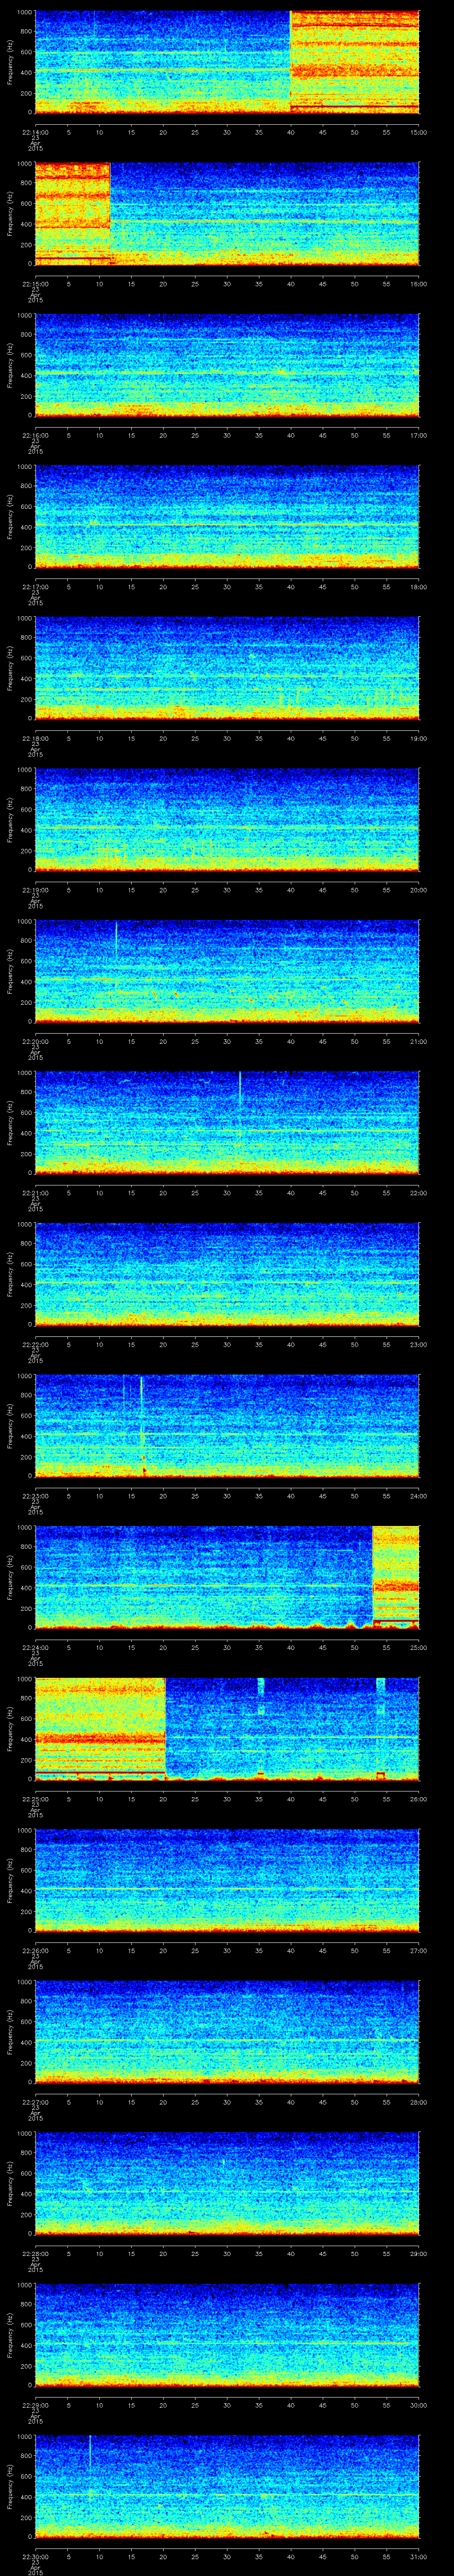
Task: Click the yellow-red noise block starting 22:25 spectrogram
Action: tap(100, 1728)
